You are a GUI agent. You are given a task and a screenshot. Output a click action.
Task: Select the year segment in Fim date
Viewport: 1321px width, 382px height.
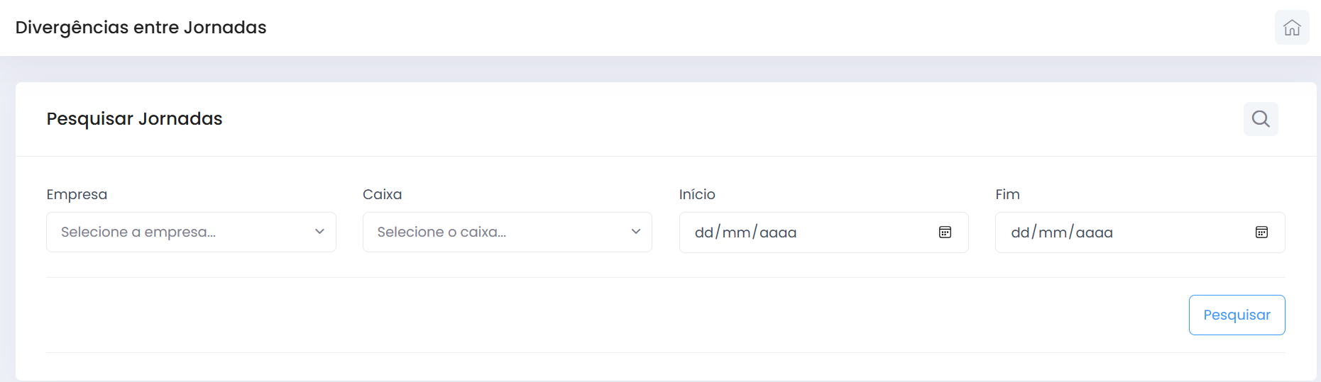pyautogui.click(x=1095, y=232)
